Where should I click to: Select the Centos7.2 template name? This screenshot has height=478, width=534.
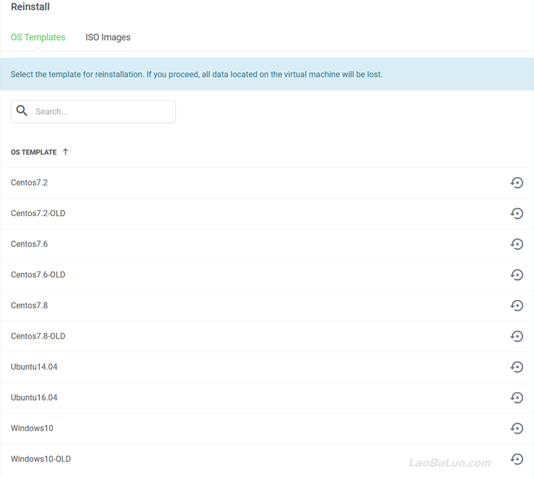30,183
